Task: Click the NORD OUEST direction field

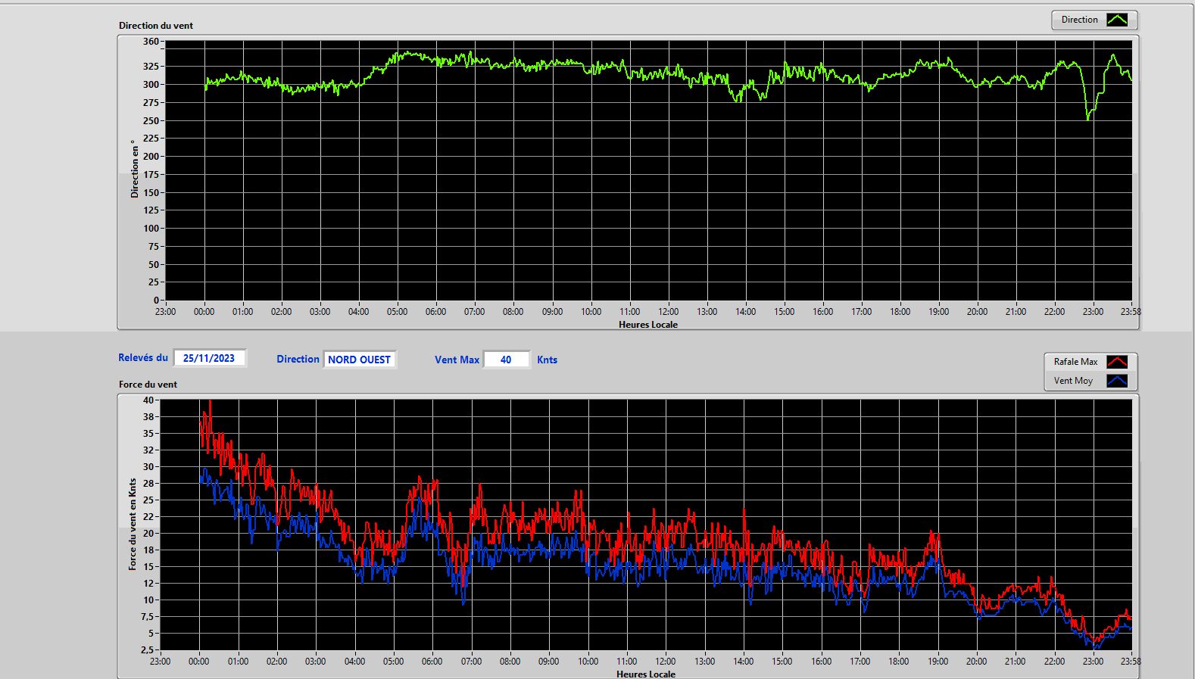Action: 359,360
